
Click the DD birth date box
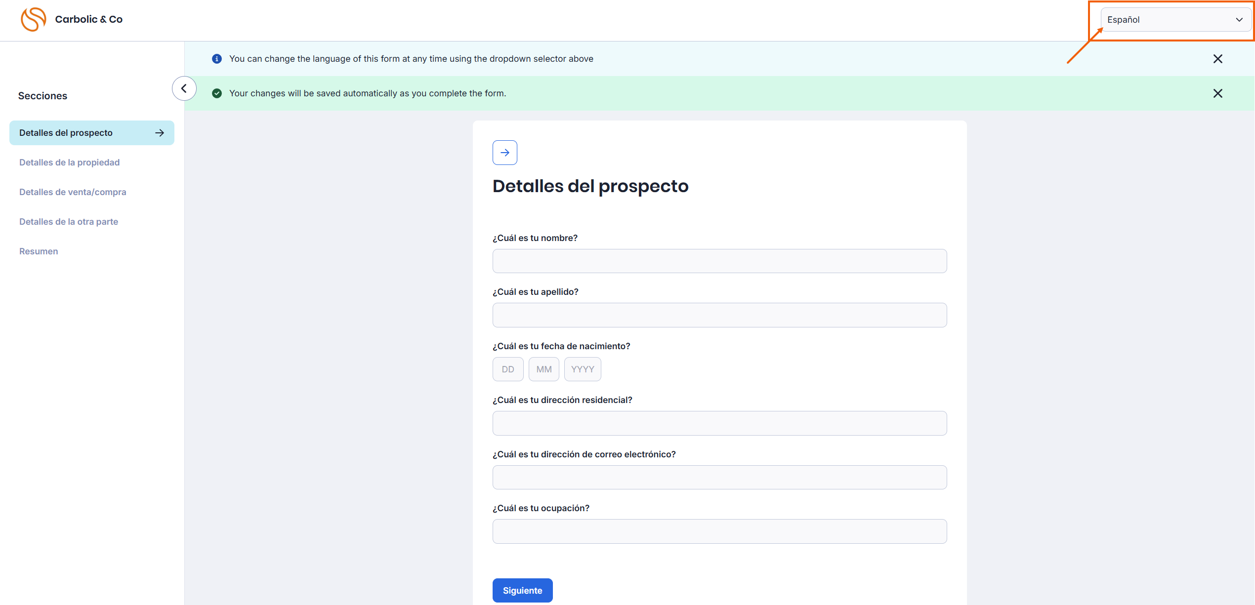[507, 369]
